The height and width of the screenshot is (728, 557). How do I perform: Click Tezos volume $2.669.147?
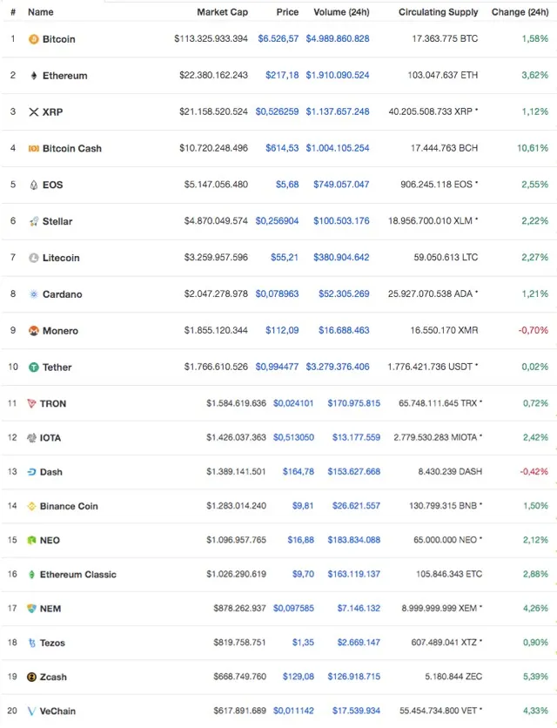(359, 642)
